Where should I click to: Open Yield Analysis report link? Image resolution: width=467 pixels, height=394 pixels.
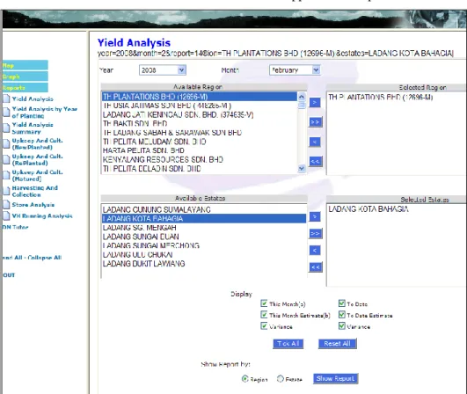coord(33,98)
